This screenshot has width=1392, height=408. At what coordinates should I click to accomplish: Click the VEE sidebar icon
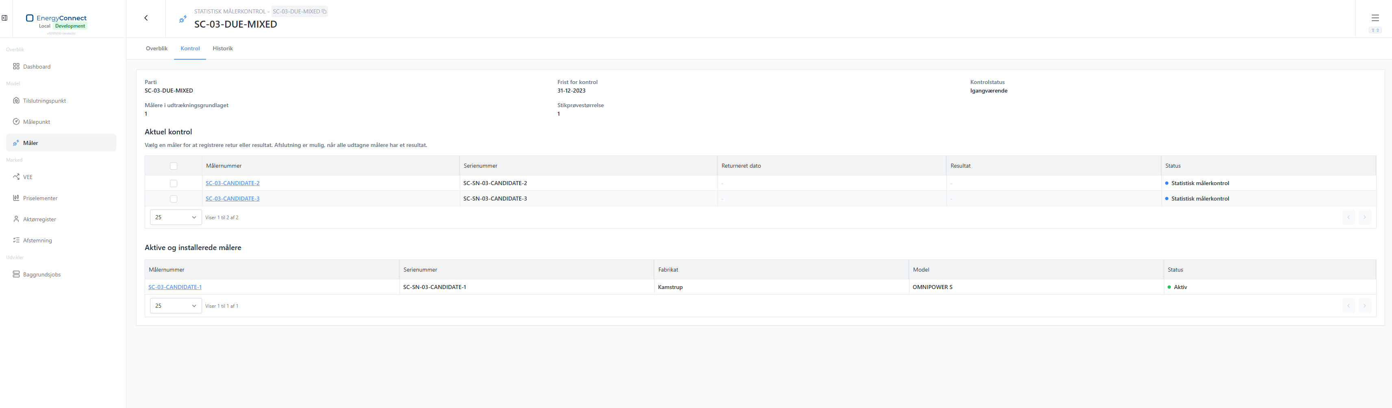[x=16, y=177]
